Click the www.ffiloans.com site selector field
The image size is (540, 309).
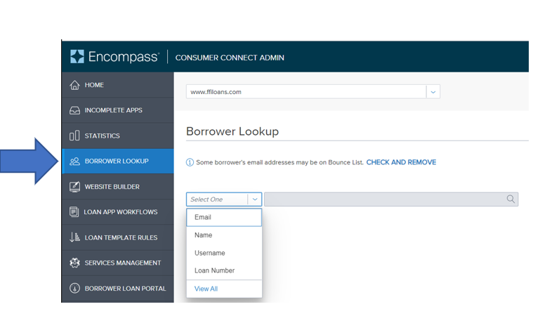coord(313,92)
